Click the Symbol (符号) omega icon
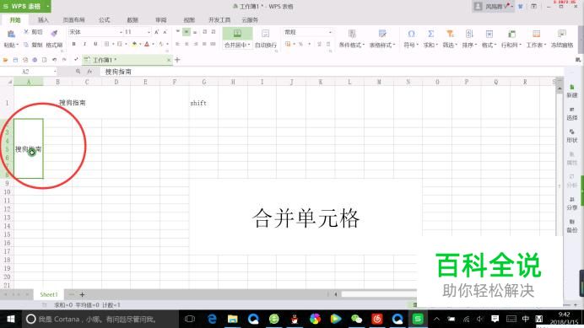 [x=411, y=34]
